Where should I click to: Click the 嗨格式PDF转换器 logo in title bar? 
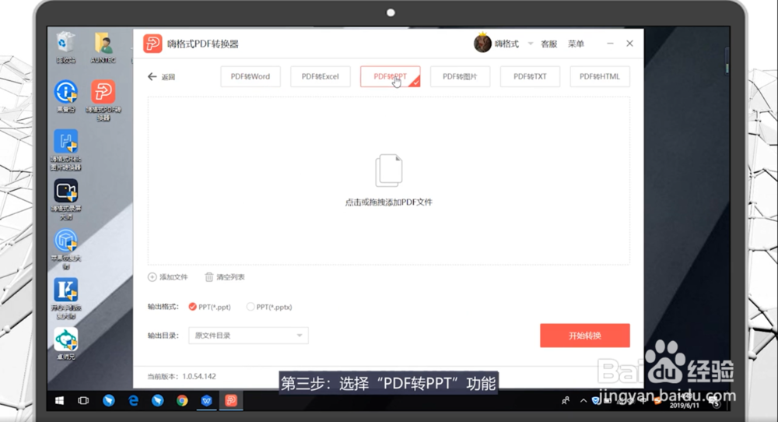coord(152,44)
